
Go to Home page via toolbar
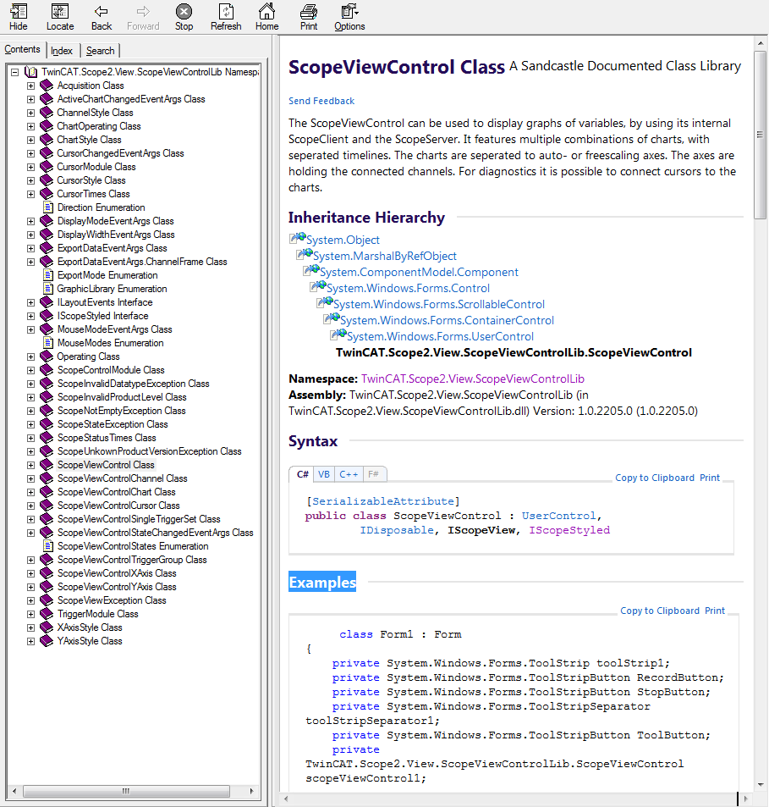(266, 17)
